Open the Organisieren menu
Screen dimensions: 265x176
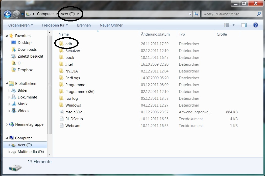click(21, 25)
